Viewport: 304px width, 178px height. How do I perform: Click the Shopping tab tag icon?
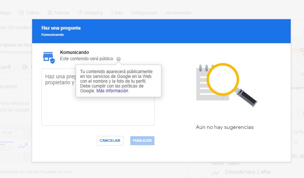click(80, 13)
